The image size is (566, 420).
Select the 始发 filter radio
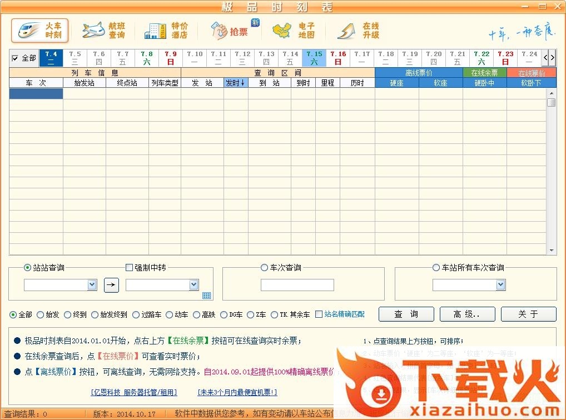pos(40,314)
